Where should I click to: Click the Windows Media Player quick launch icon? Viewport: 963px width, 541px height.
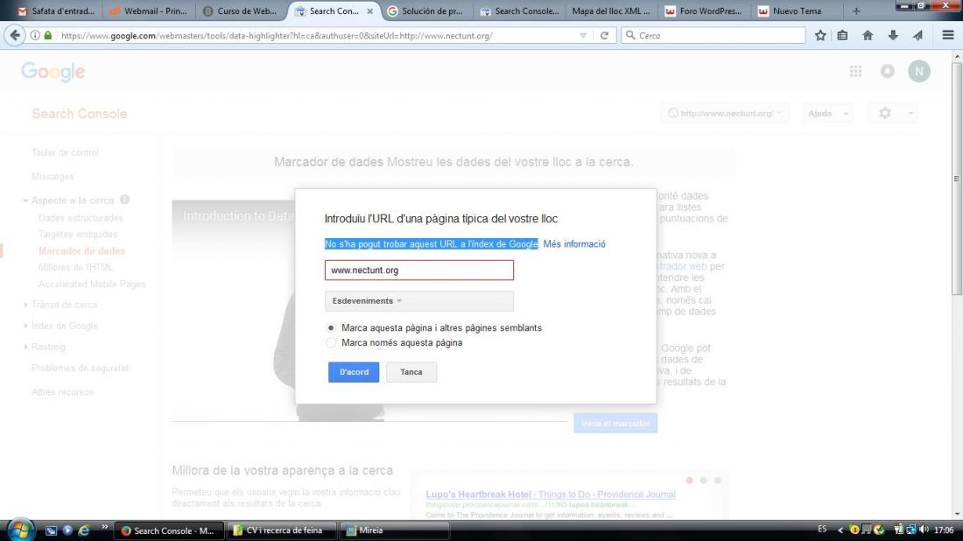67,530
